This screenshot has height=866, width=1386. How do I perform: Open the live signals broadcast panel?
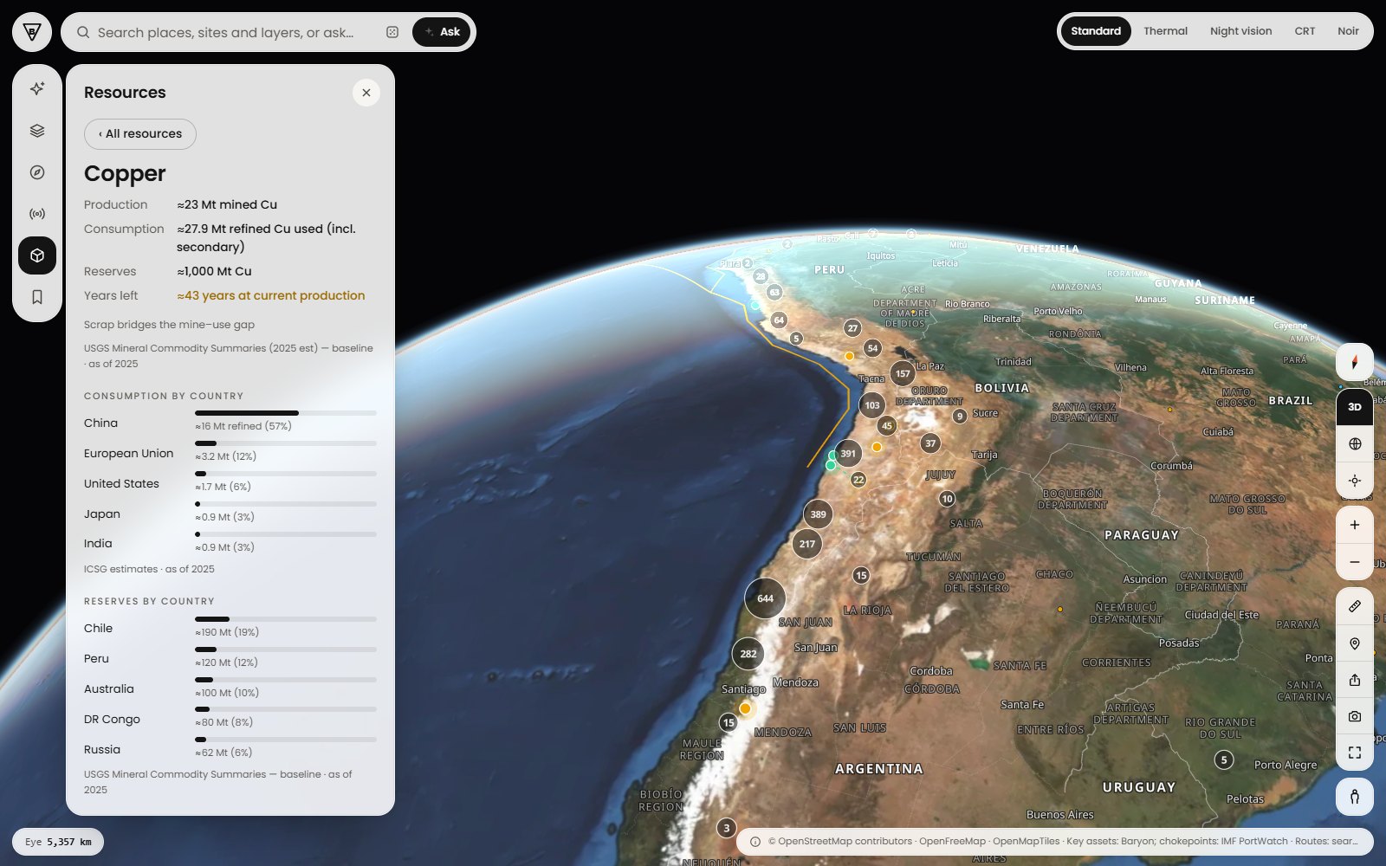pos(37,214)
